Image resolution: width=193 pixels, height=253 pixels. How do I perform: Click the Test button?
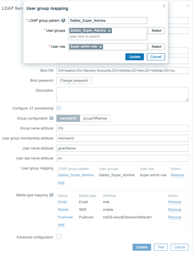[x=161, y=247]
